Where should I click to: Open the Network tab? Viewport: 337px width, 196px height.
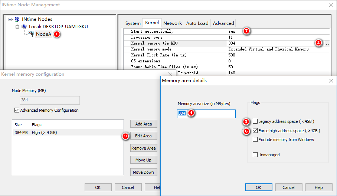pos(173,23)
